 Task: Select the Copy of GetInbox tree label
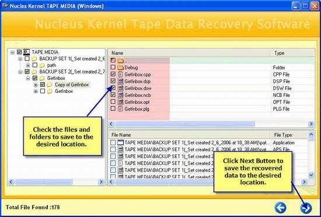(72, 85)
